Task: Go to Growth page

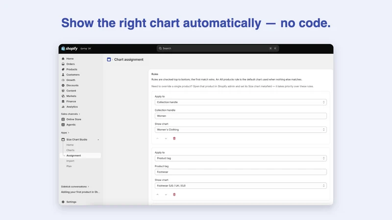Action: 71,80
